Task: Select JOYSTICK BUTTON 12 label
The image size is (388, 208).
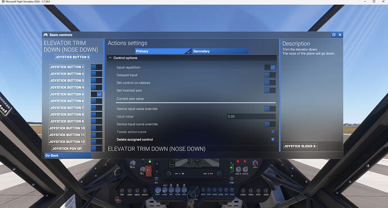Action: (67, 142)
